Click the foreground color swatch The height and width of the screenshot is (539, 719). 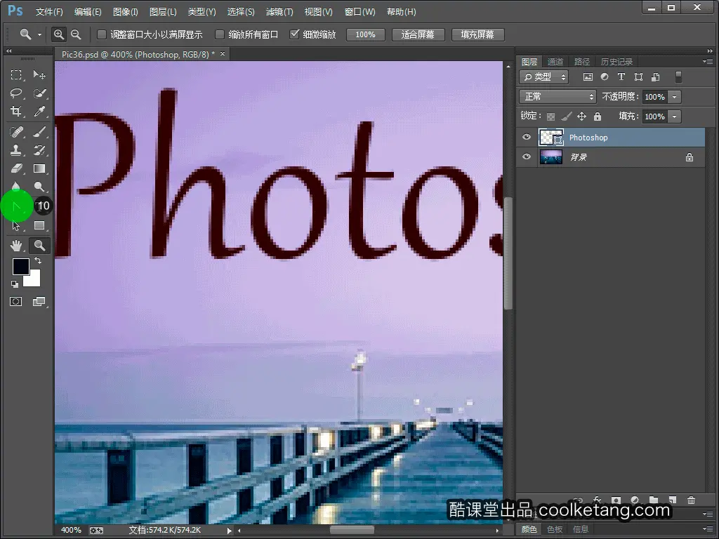20,266
